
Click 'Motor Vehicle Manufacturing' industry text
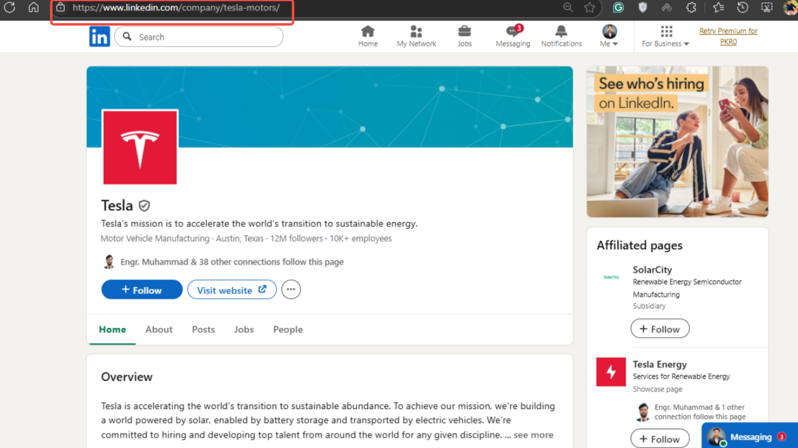(x=155, y=238)
